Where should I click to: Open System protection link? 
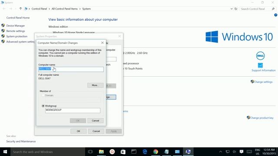(17, 36)
